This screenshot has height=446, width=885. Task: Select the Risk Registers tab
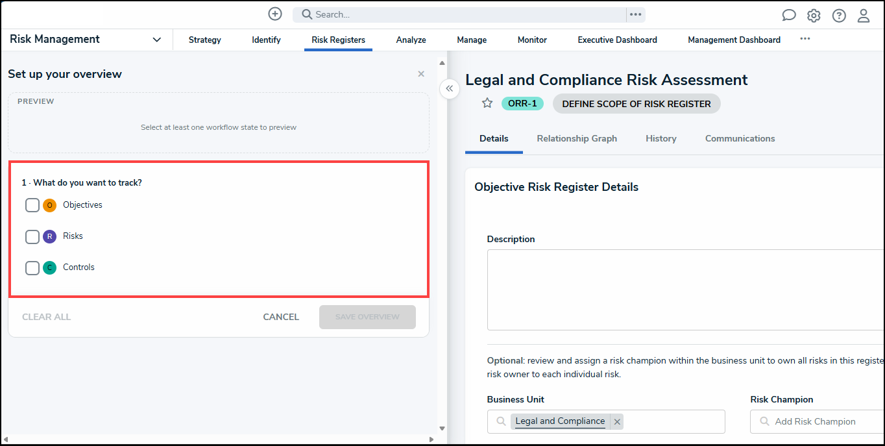point(338,40)
